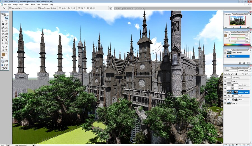Image resolution: width=252 pixels, height=146 pixels.
Task: Select the Dodge tool
Action: click(x=6, y=37)
